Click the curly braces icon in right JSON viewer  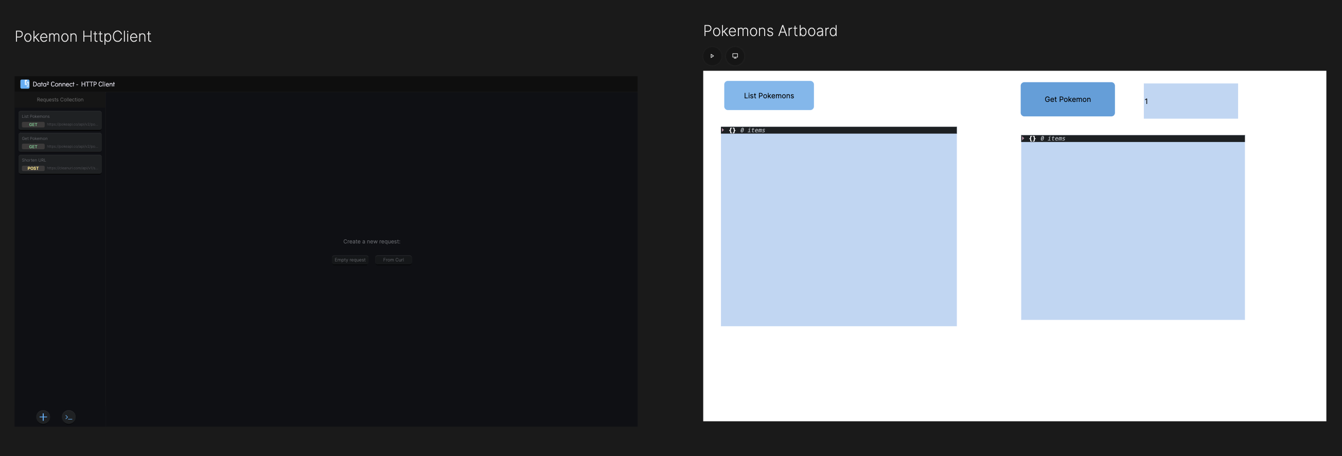point(1032,138)
